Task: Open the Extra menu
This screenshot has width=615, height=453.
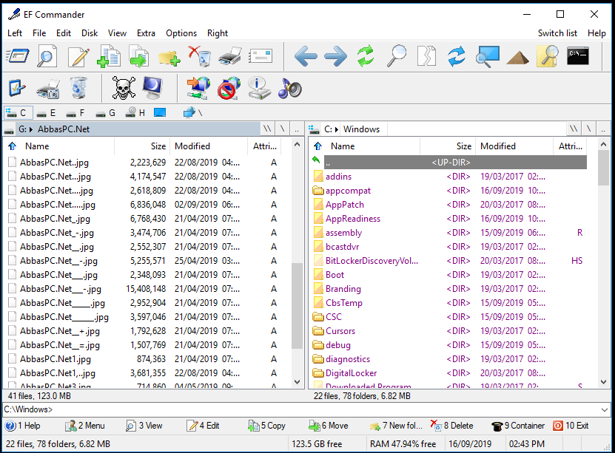Action: (x=146, y=33)
